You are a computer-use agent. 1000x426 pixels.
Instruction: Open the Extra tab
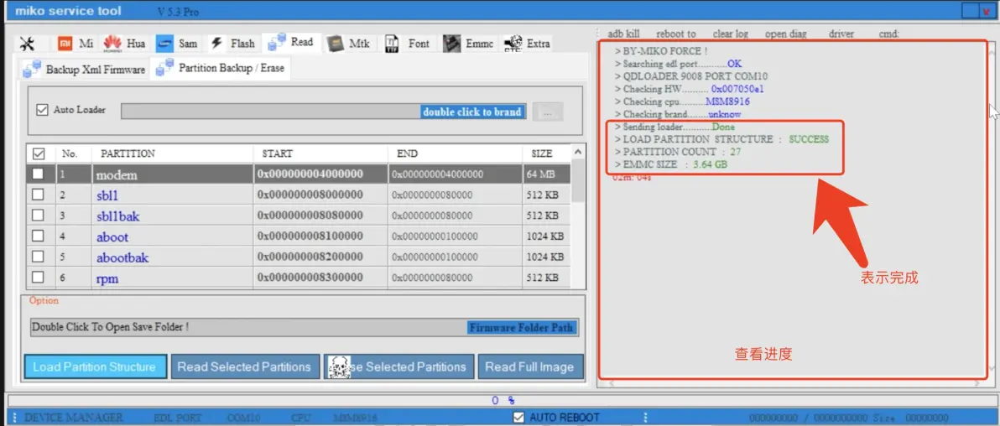(x=528, y=44)
